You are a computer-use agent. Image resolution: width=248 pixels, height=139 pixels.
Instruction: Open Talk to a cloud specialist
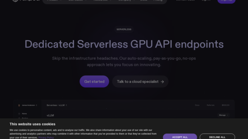pyautogui.click(x=140, y=81)
